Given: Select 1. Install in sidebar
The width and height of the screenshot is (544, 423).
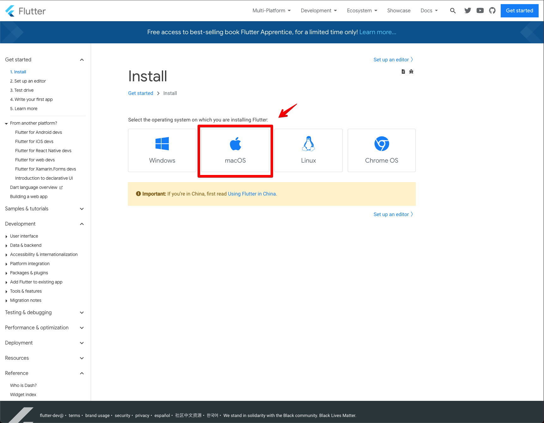Looking at the screenshot, I should pyautogui.click(x=18, y=72).
